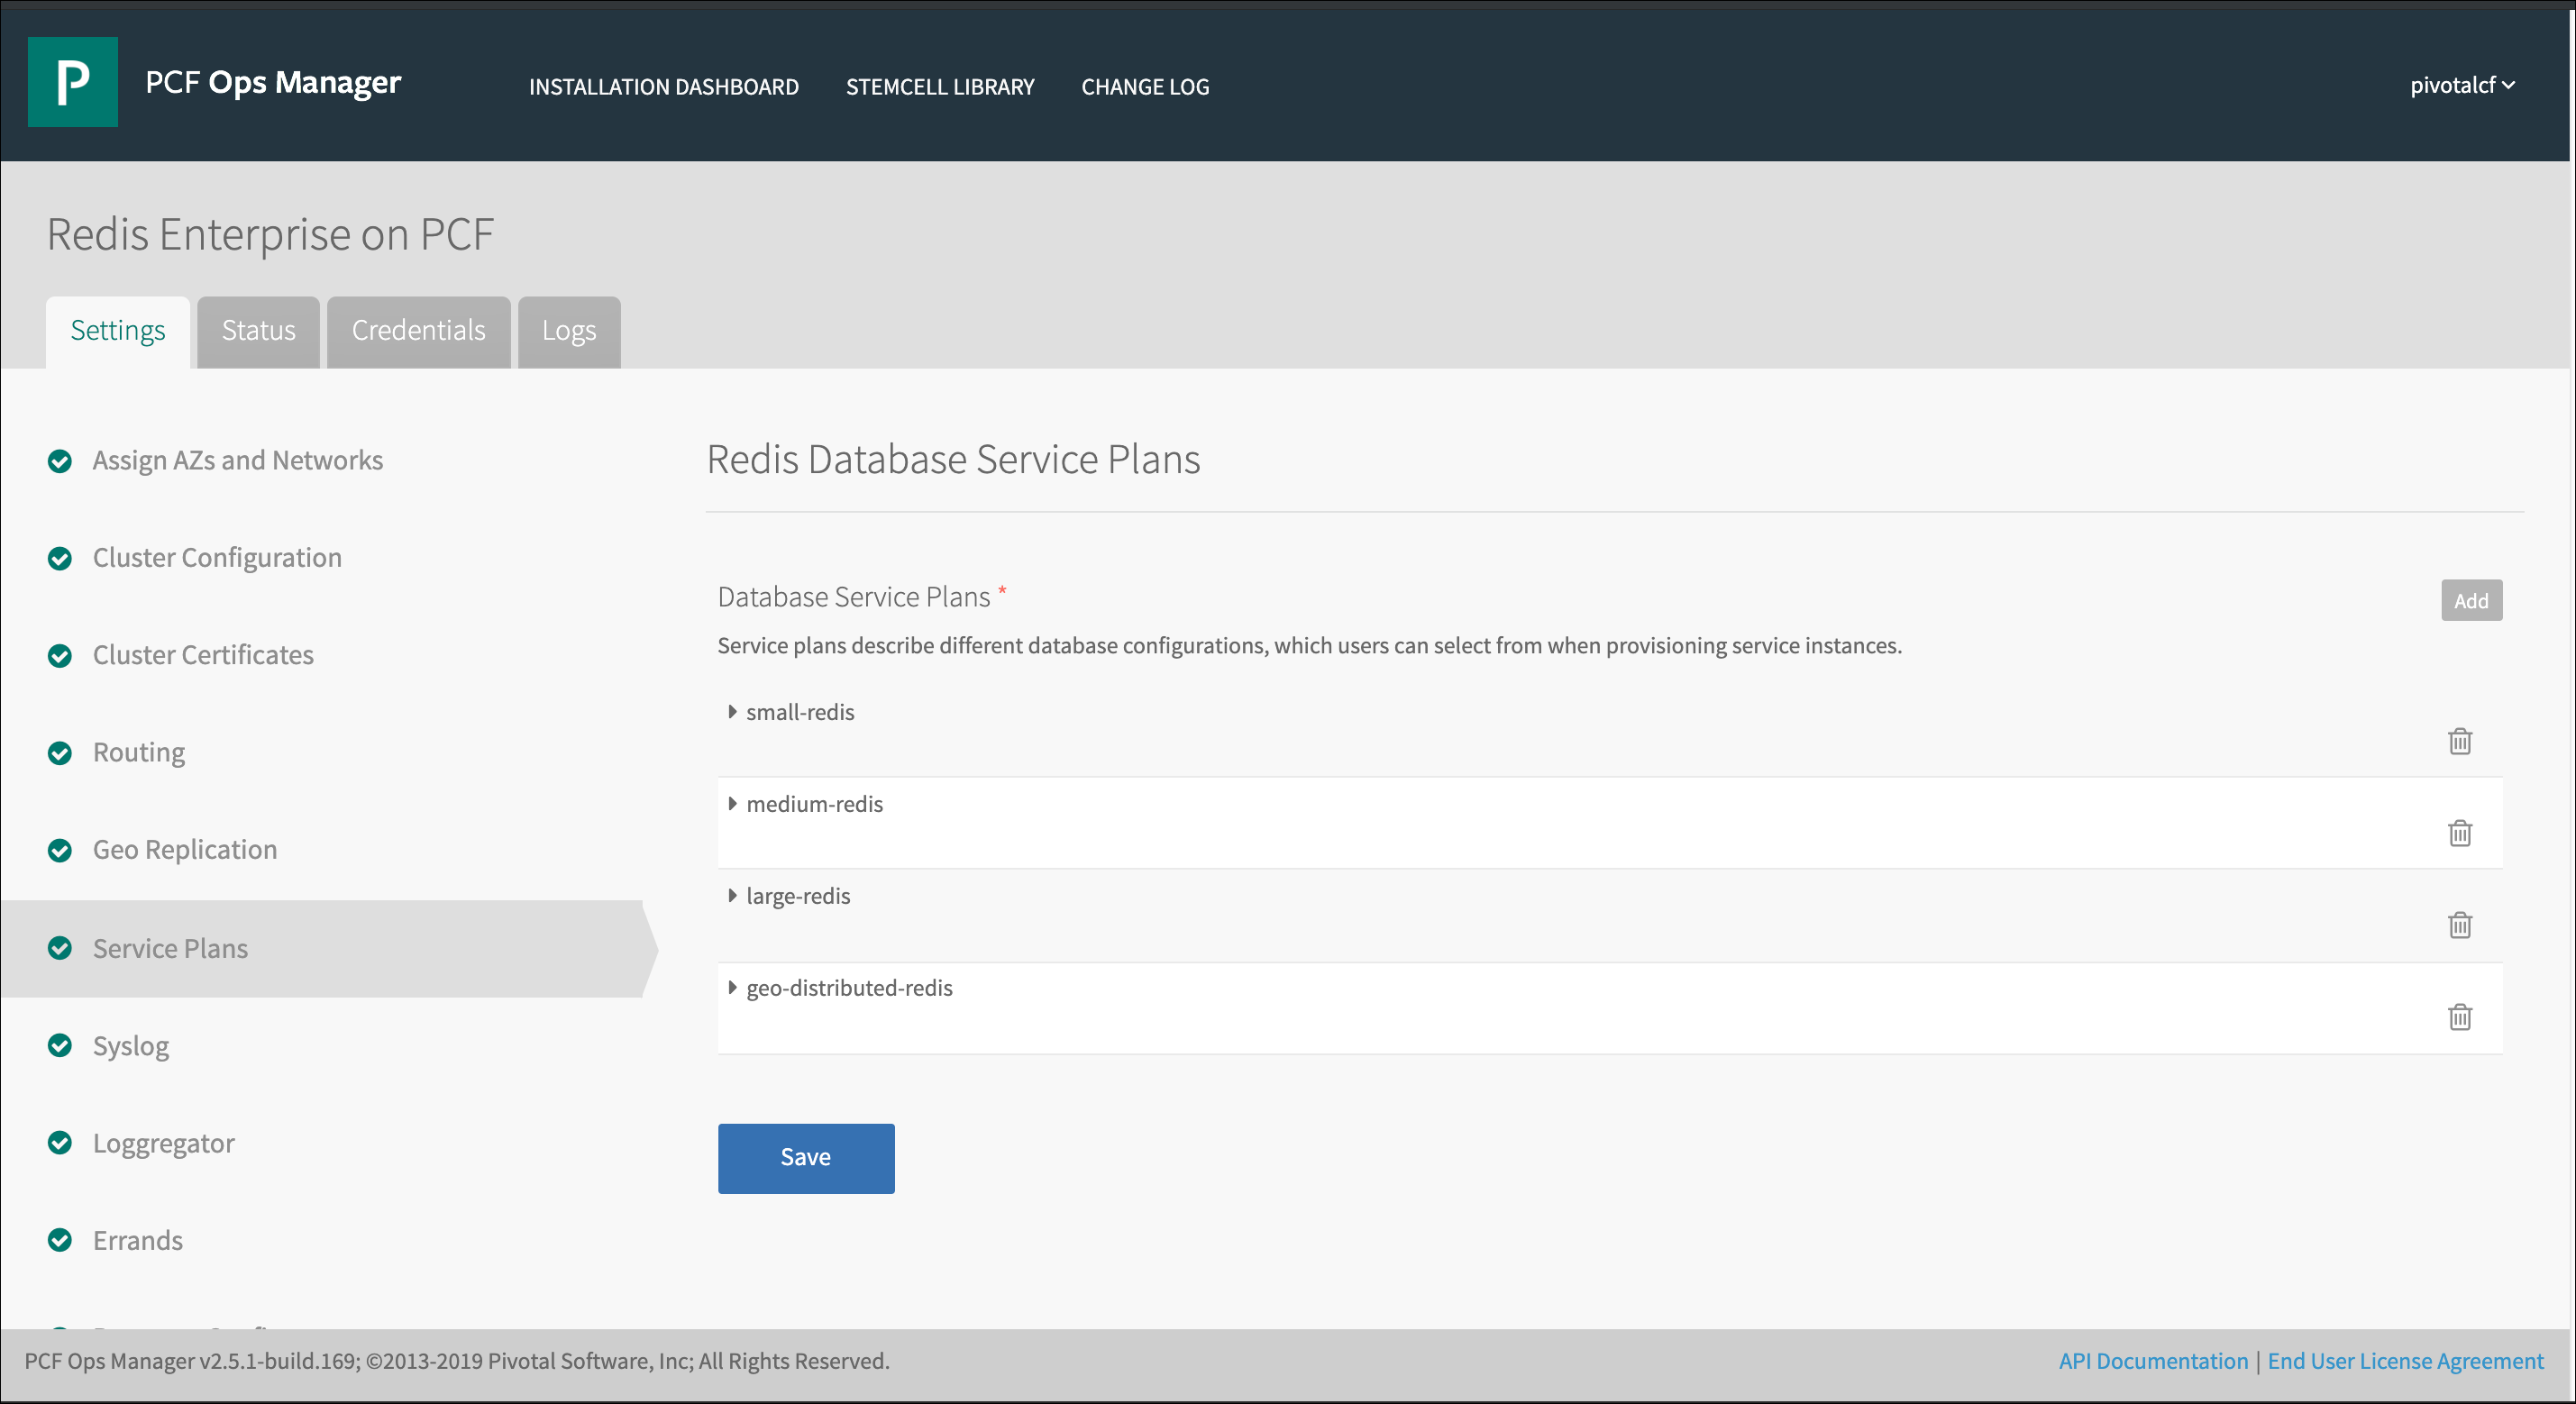Switch to the Status tab
This screenshot has width=2576, height=1404.
pos(258,331)
